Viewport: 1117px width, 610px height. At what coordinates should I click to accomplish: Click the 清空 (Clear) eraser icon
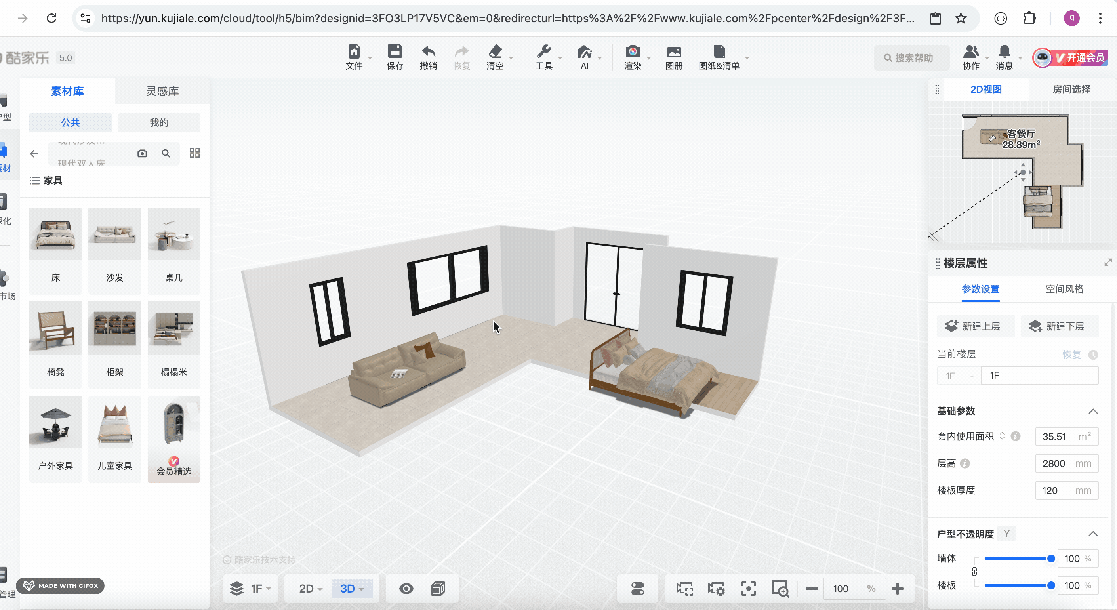point(495,51)
